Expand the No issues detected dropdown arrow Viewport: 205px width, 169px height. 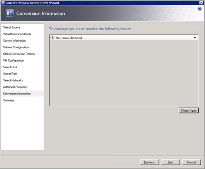pos(195,38)
